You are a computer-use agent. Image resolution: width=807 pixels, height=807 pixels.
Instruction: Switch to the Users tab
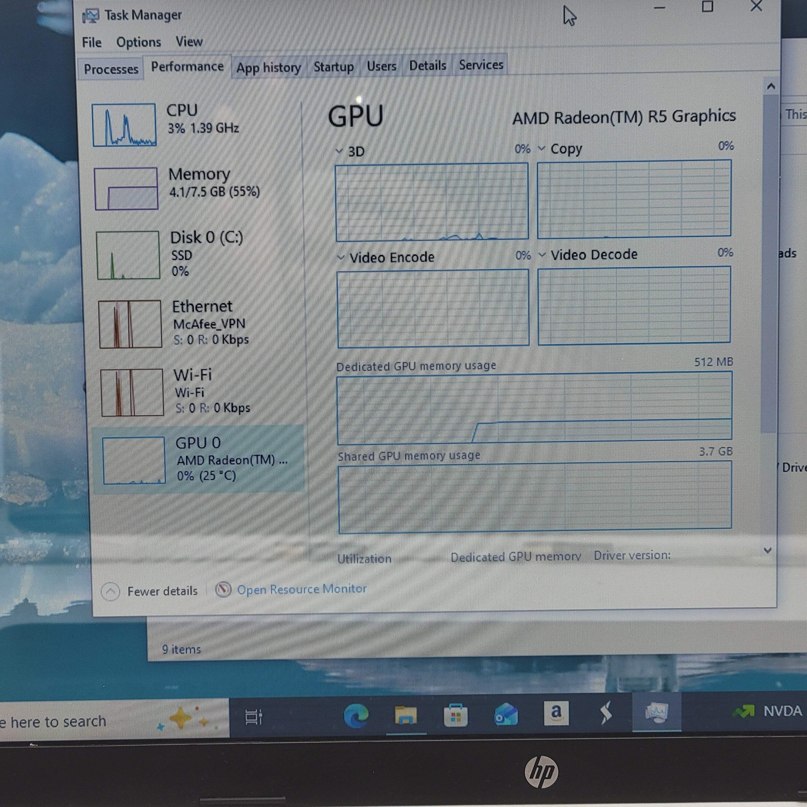[381, 66]
